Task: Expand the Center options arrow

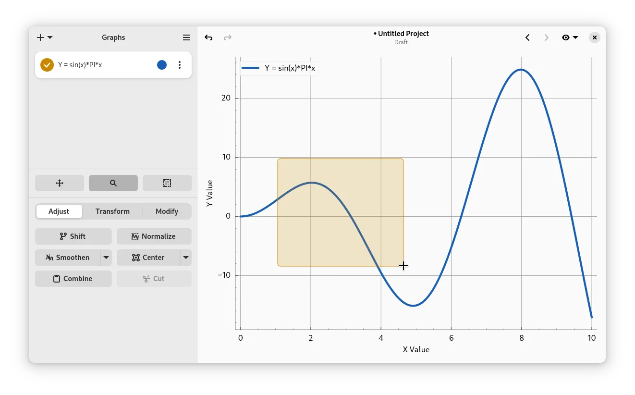Action: click(186, 258)
